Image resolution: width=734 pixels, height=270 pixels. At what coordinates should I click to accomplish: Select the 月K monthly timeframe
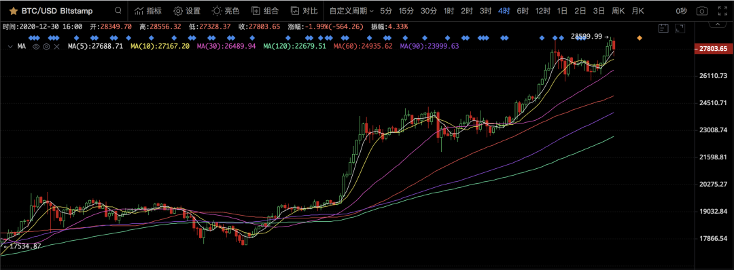coord(637,11)
